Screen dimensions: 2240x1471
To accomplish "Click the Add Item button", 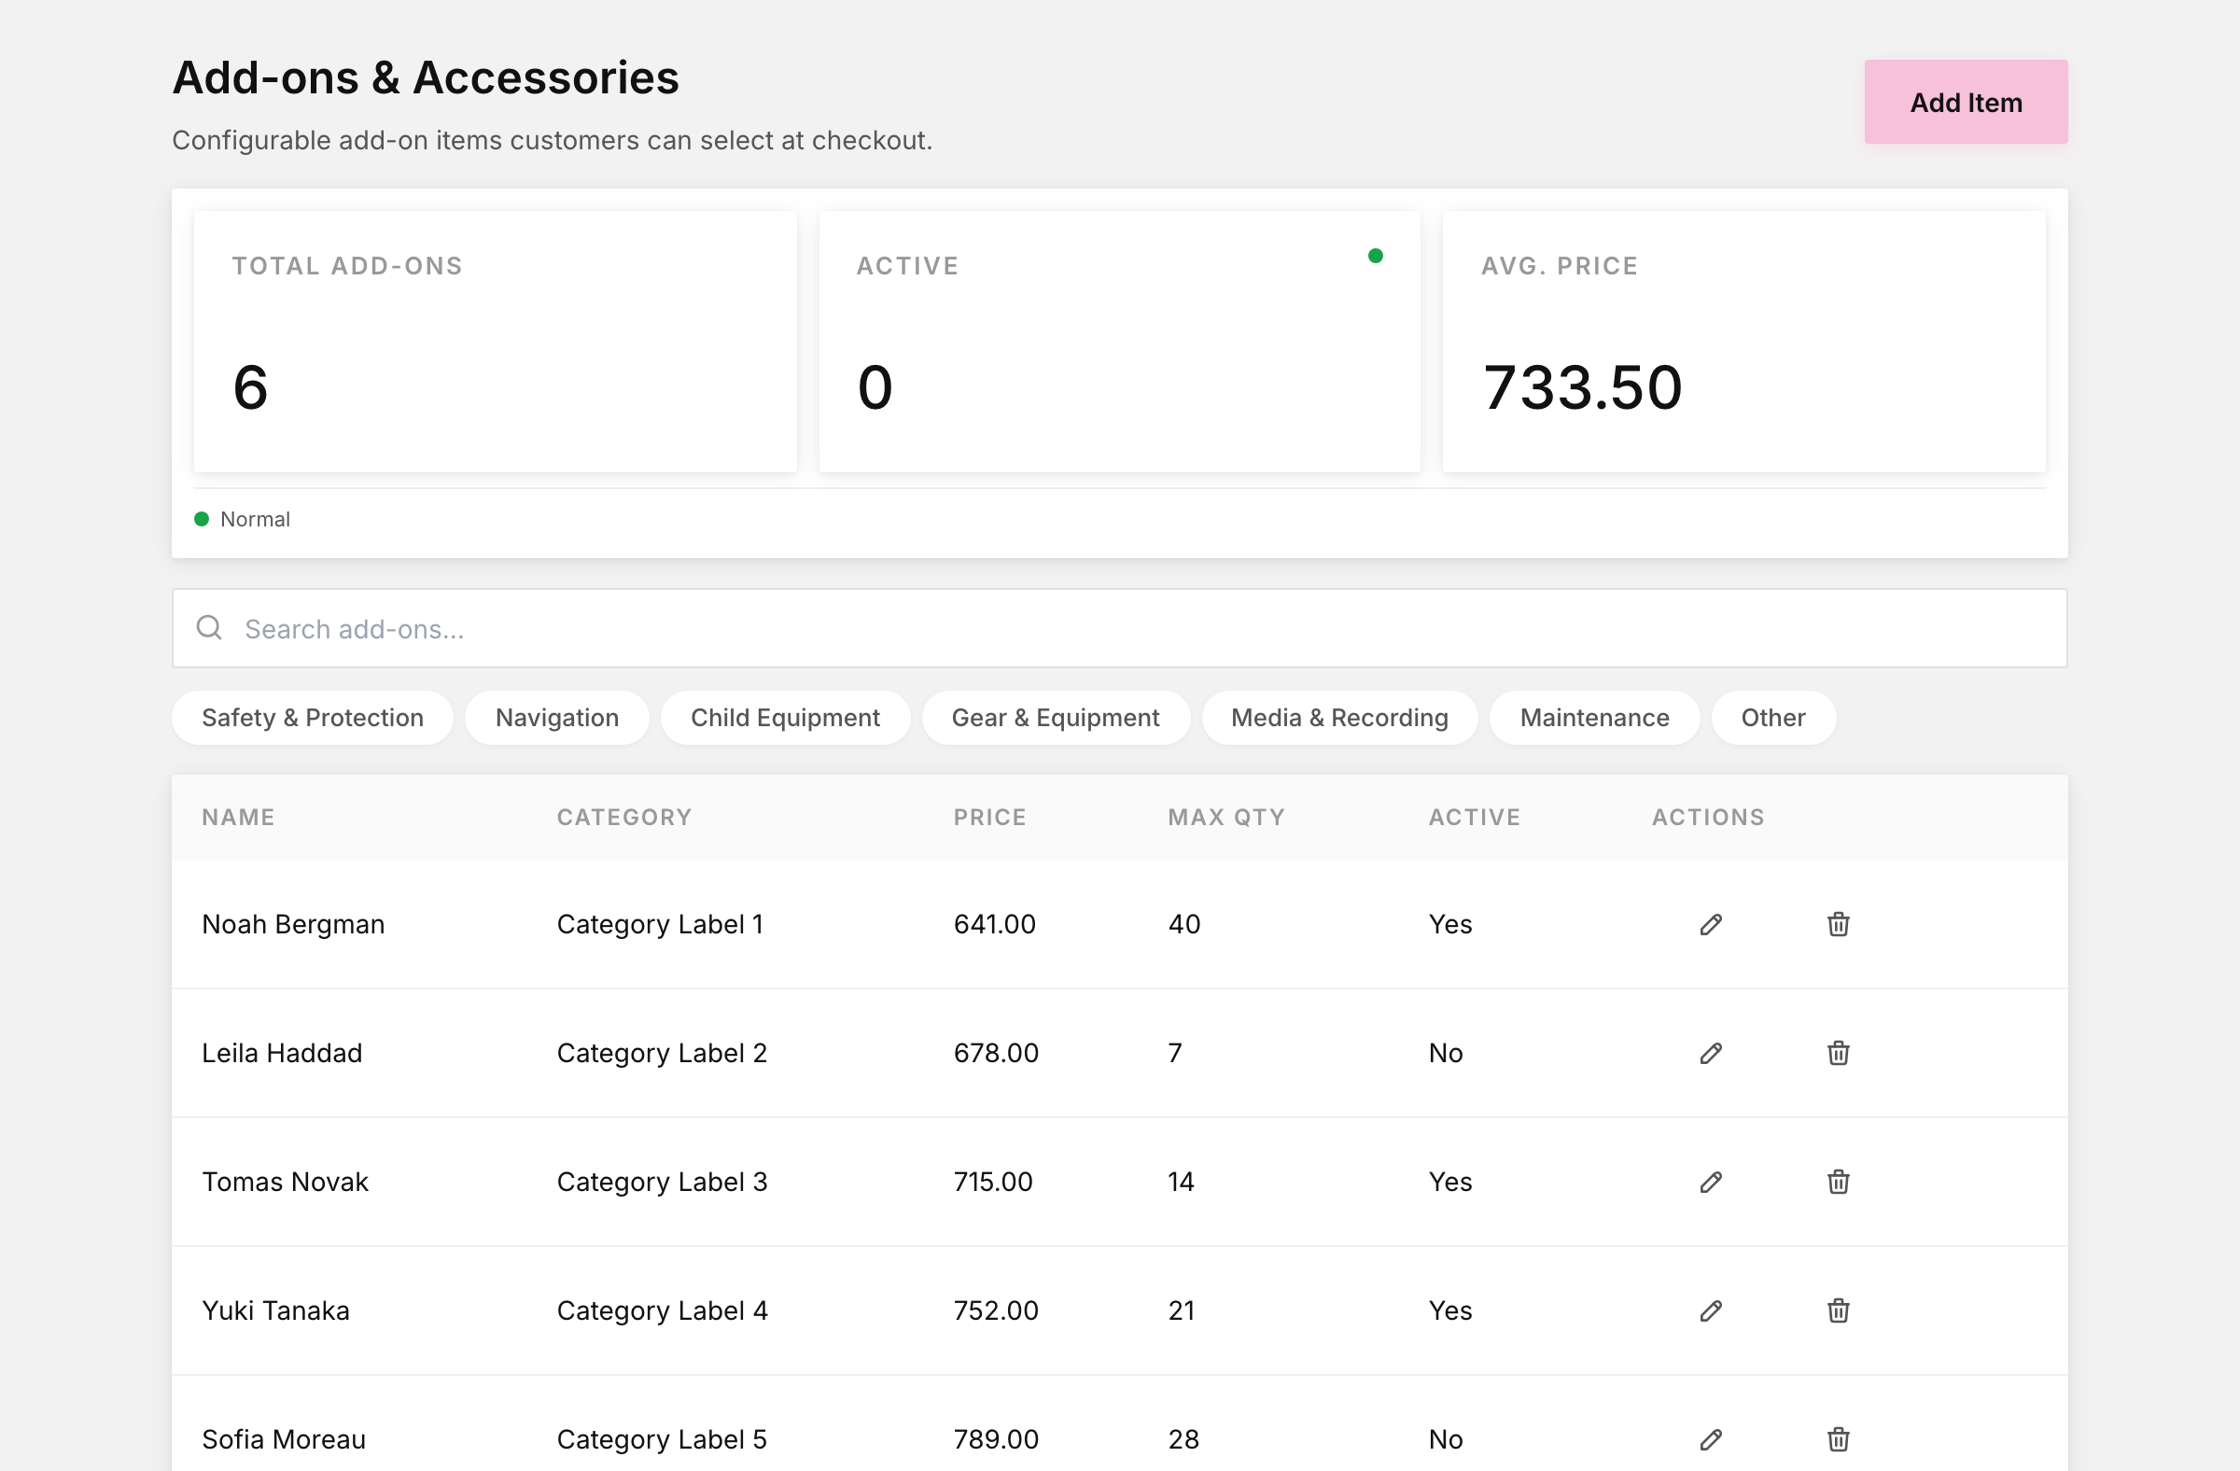I will [1967, 102].
